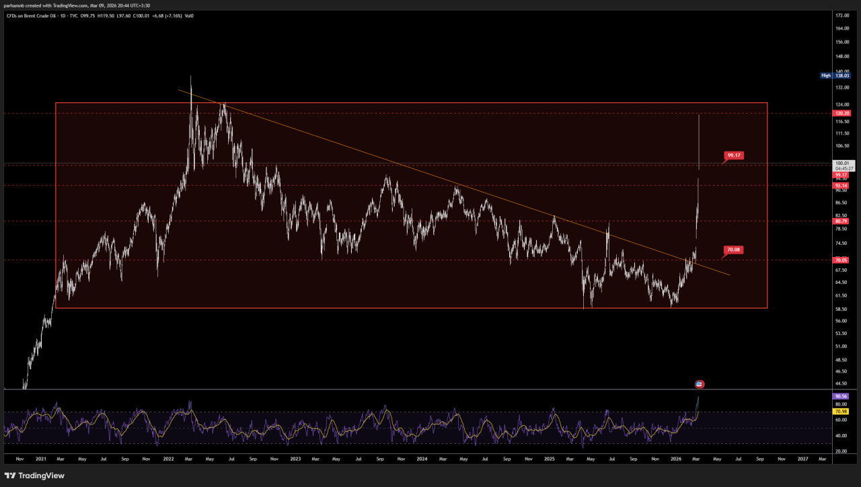Click the 2022 label on time axis
The height and width of the screenshot is (487, 861).
[167, 459]
